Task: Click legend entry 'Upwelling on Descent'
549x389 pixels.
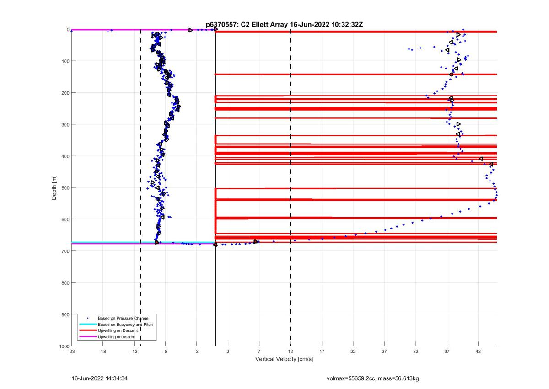Action: click(x=118, y=330)
